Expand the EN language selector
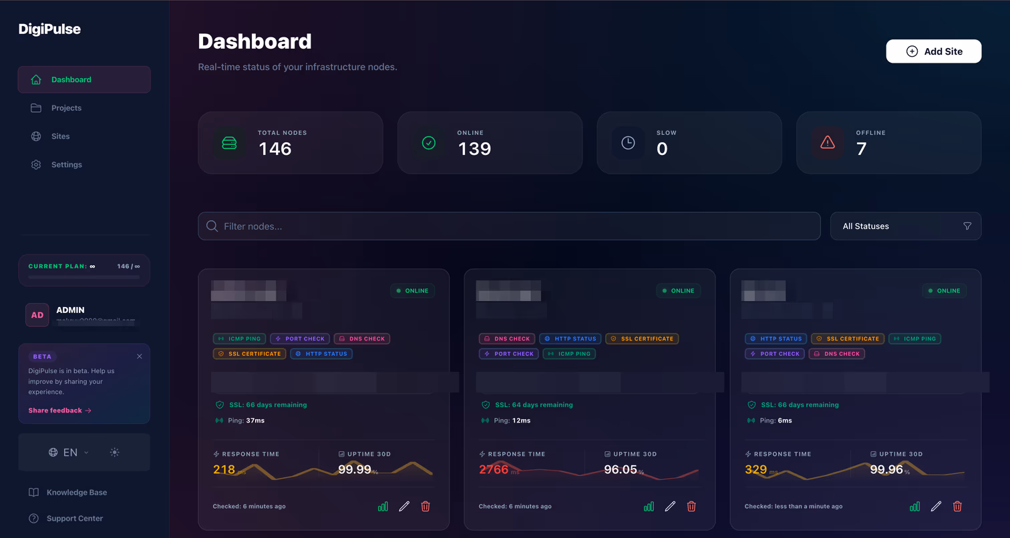The image size is (1010, 538). [69, 453]
